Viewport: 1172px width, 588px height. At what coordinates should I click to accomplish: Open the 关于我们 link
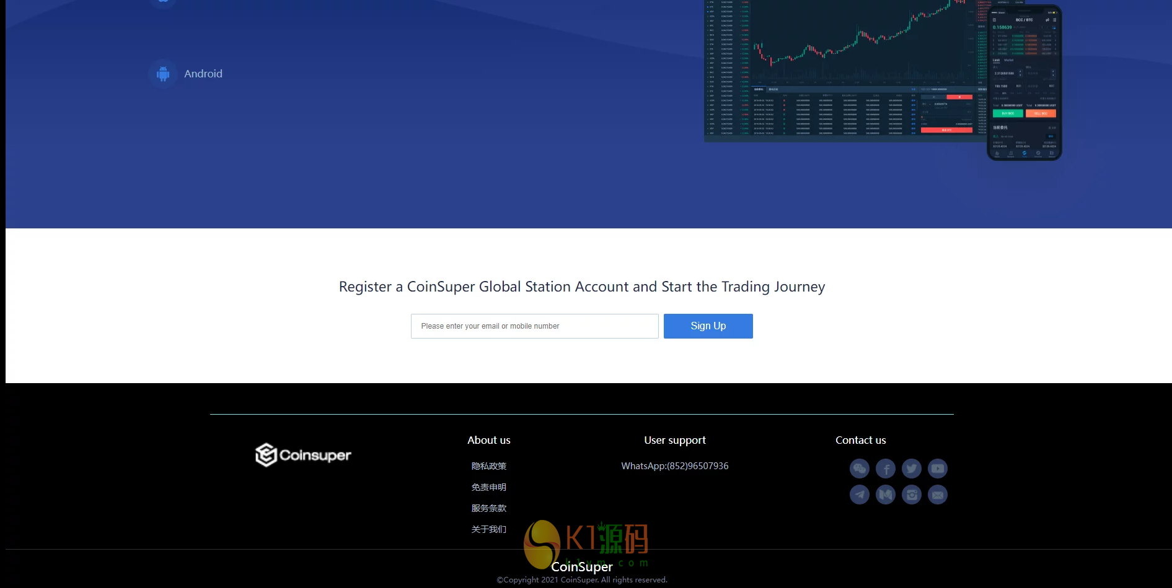(x=489, y=529)
